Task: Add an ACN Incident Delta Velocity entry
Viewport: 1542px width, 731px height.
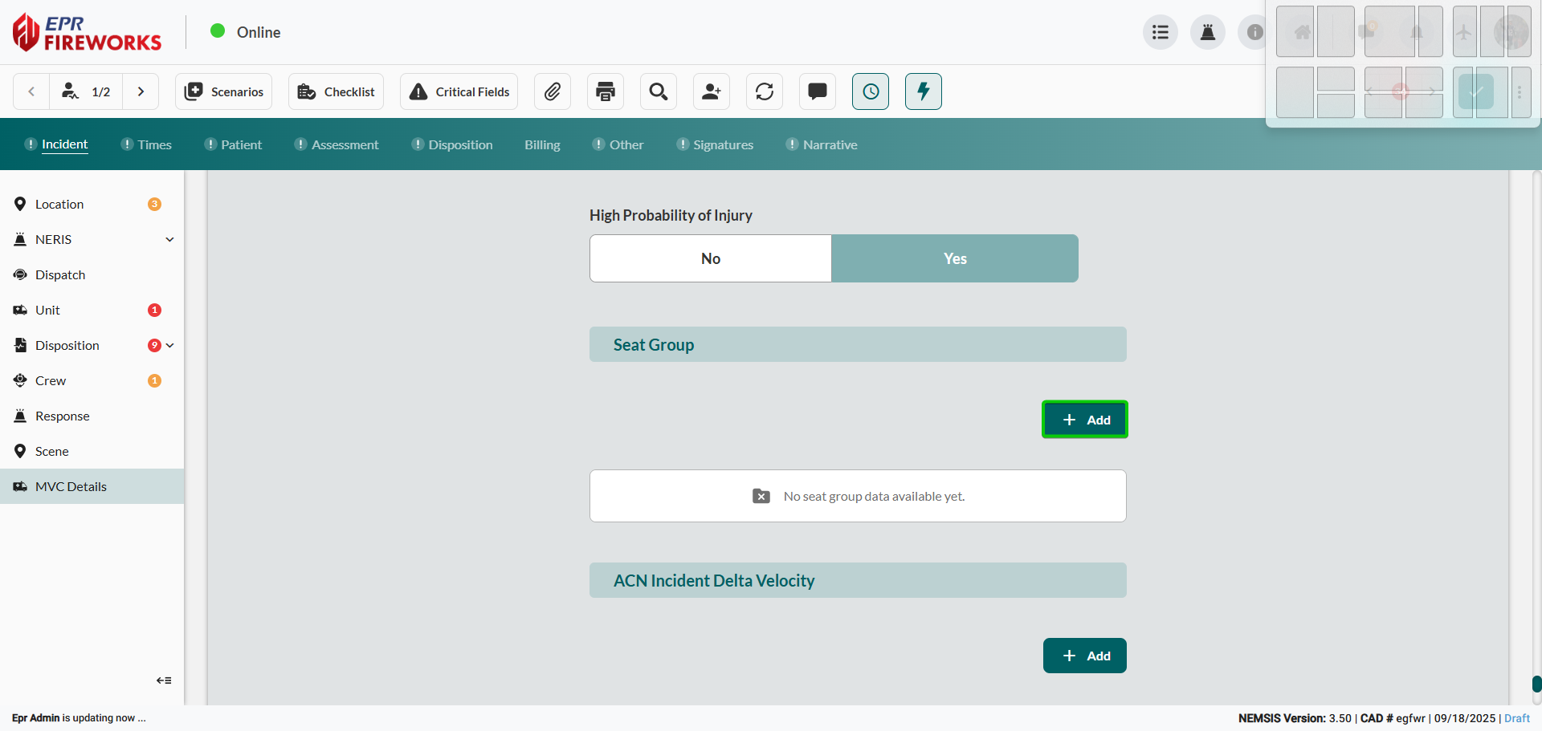Action: 1085,656
